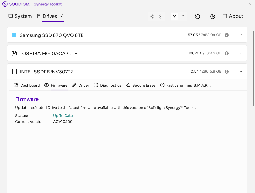Click the Firmware section heading
This screenshot has width=255, height=193.
27,99
